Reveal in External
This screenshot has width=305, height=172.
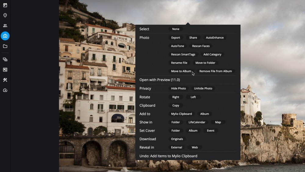tap(177, 147)
